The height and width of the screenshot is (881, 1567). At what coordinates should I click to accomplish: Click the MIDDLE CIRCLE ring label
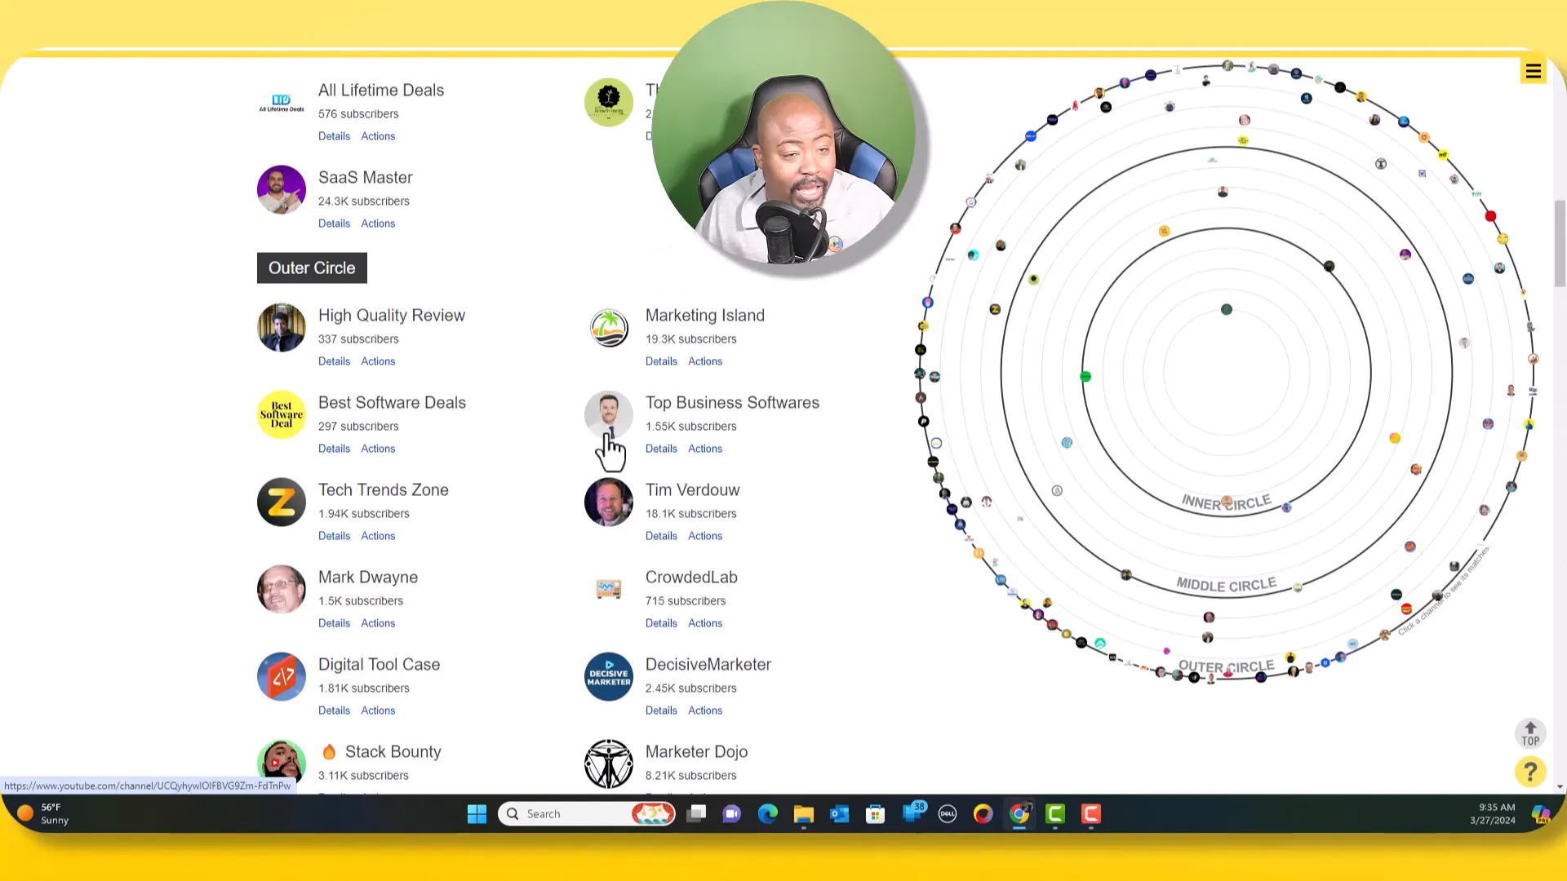click(x=1226, y=585)
